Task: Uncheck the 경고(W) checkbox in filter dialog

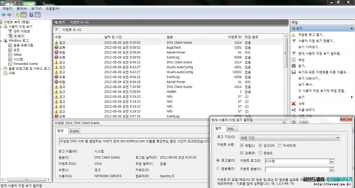Action: (x=260, y=146)
